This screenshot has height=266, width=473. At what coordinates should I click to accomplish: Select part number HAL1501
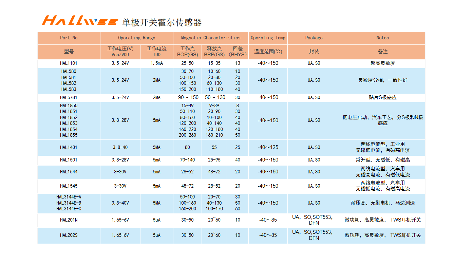click(x=69, y=160)
